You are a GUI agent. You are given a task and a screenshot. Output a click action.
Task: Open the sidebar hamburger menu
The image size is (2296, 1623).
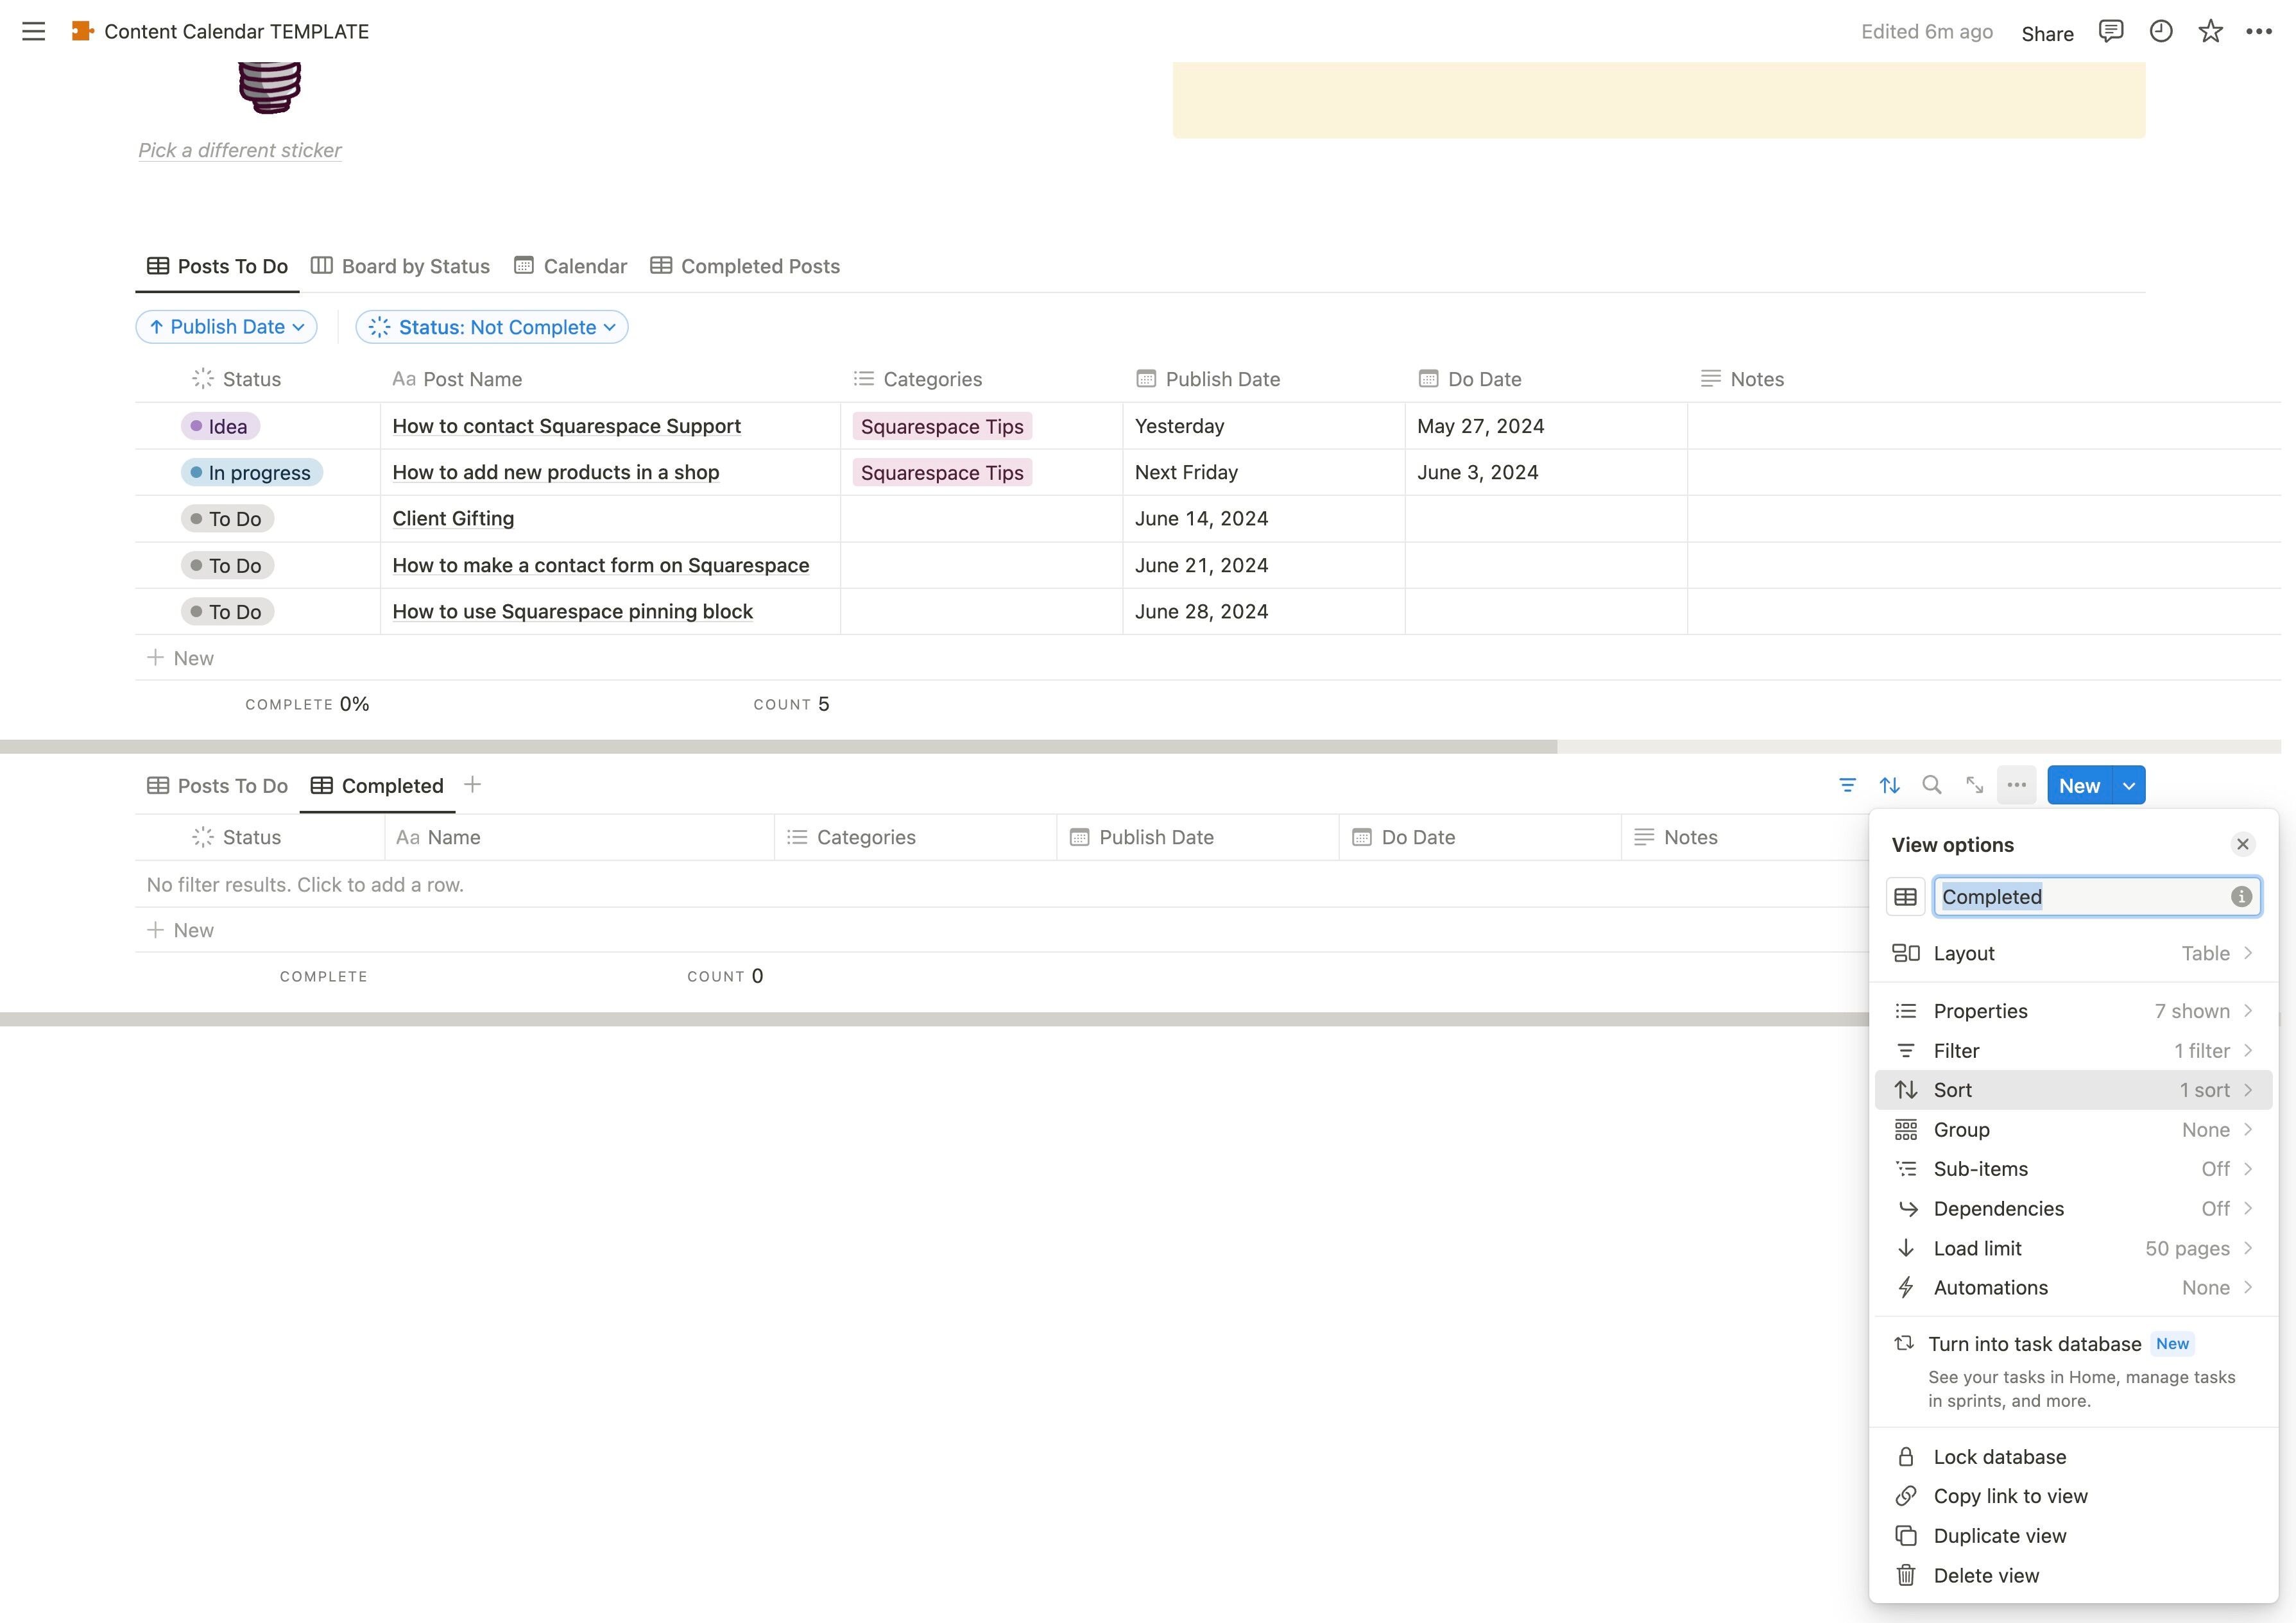(x=33, y=31)
